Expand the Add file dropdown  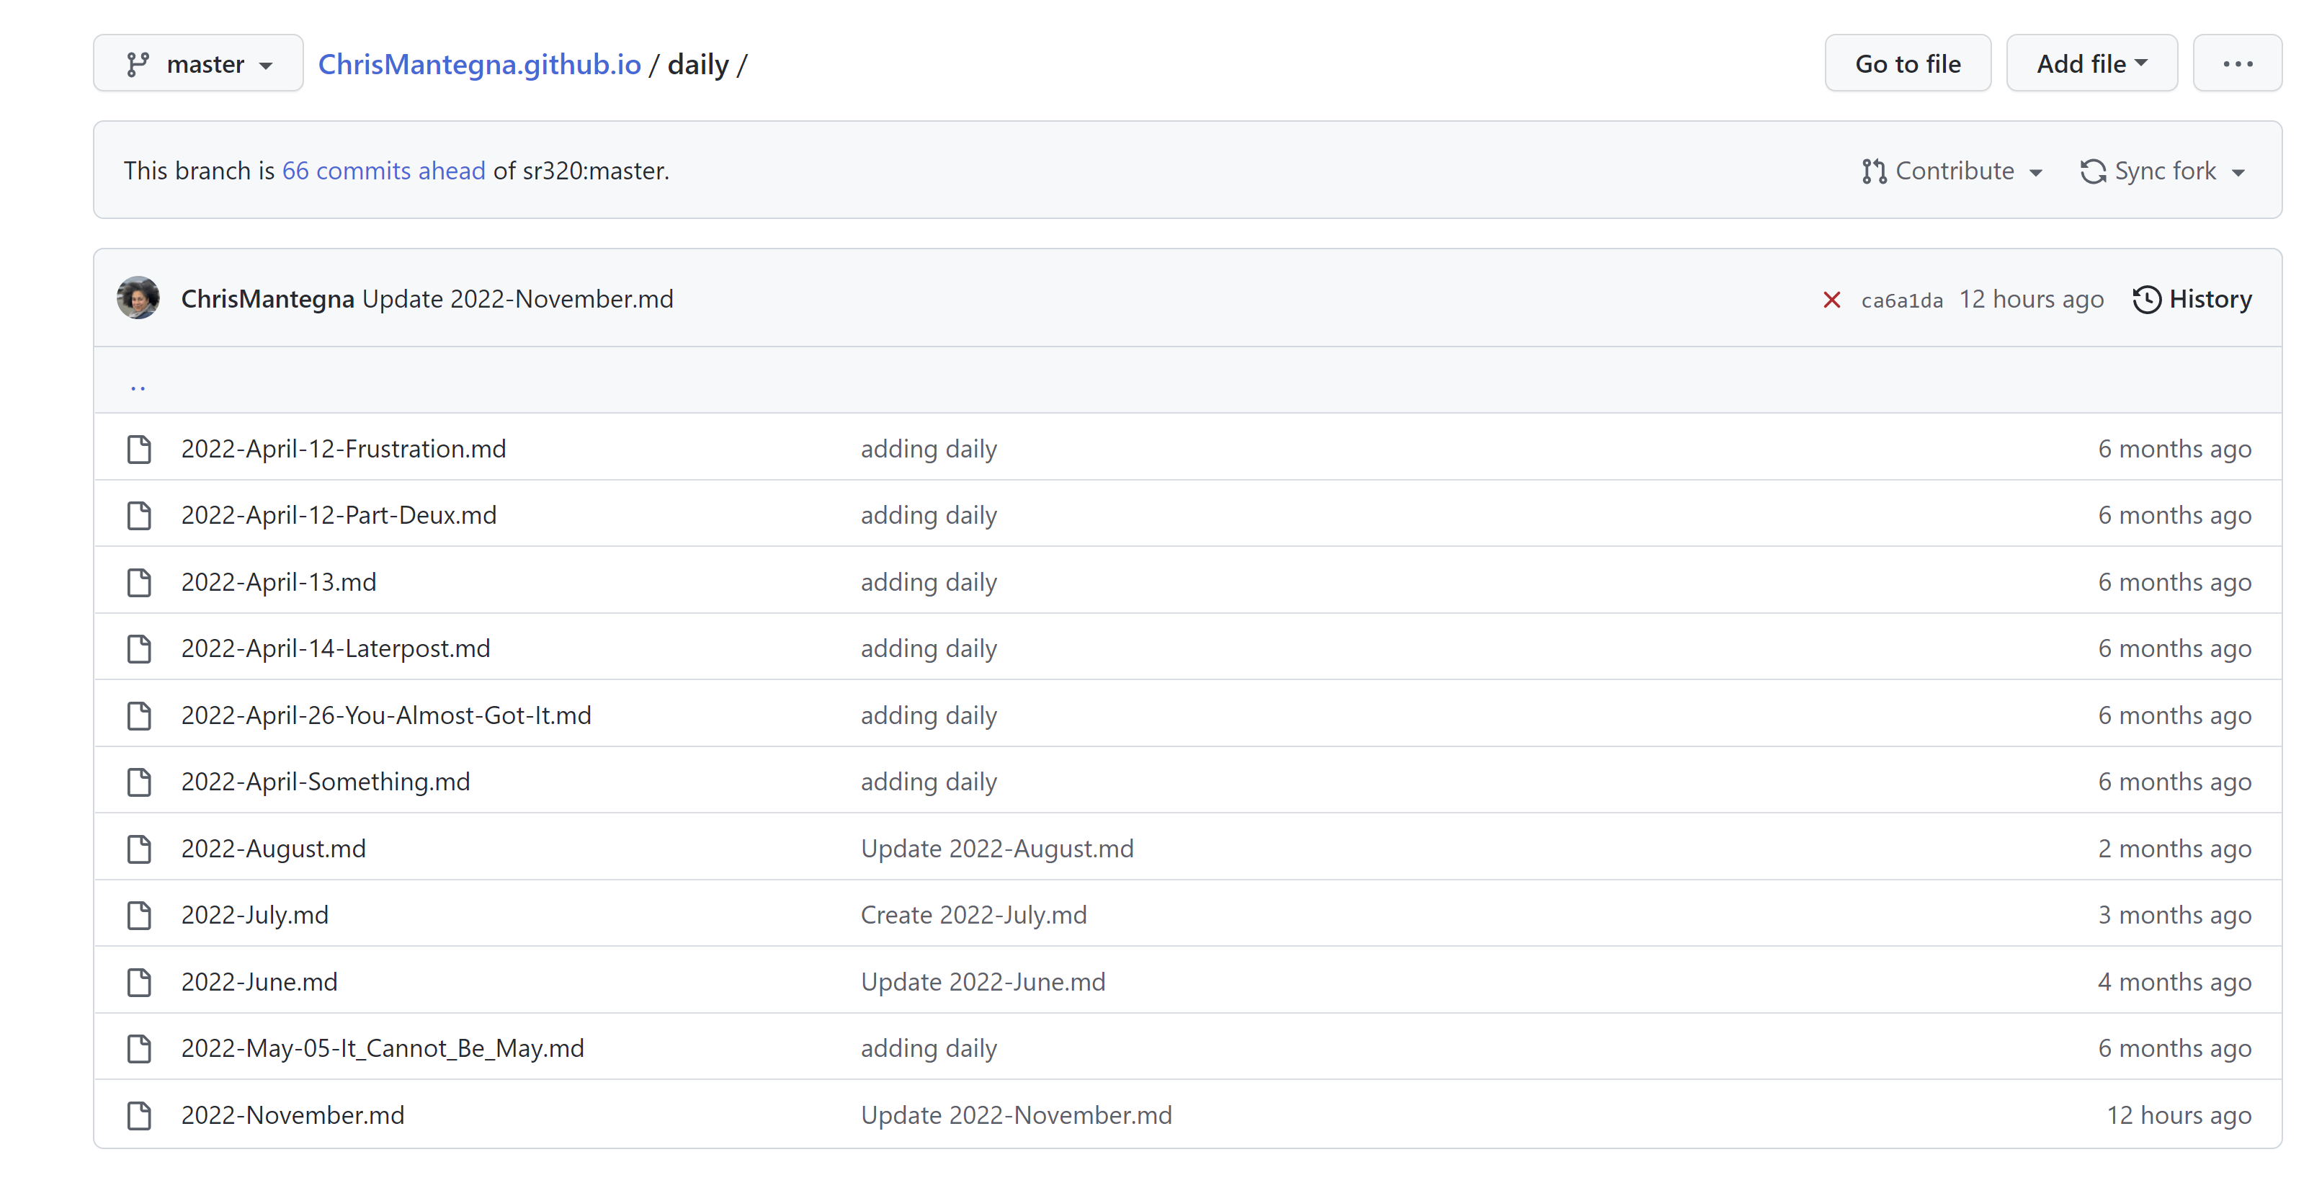(2092, 63)
